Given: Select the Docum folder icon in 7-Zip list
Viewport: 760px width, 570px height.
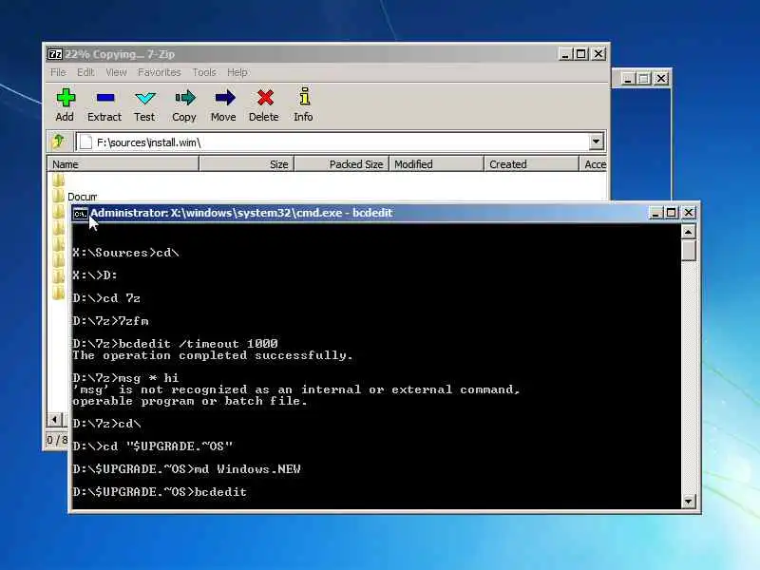Looking at the screenshot, I should pyautogui.click(x=58, y=196).
